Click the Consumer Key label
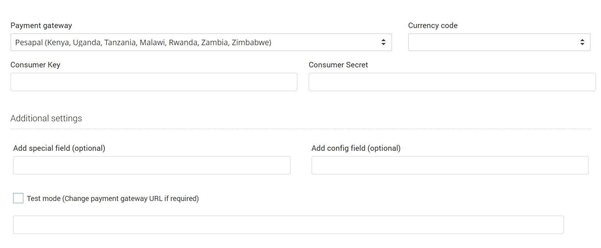The width and height of the screenshot is (601, 248). 35,65
